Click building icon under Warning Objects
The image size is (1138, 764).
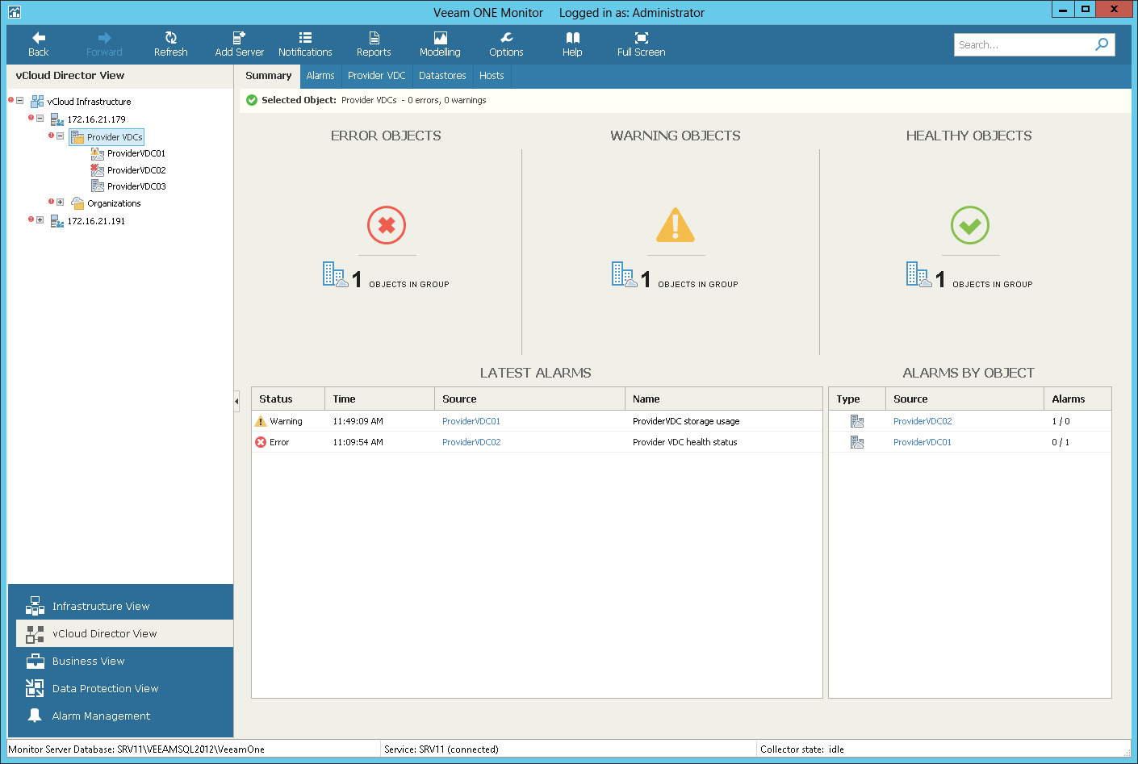tap(624, 275)
